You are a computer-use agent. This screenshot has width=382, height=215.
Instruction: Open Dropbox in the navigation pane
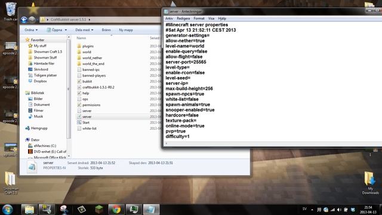click(40, 81)
